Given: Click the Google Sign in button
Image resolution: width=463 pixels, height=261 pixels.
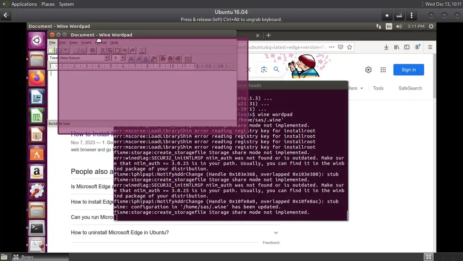Looking at the screenshot, I should pos(409,70).
